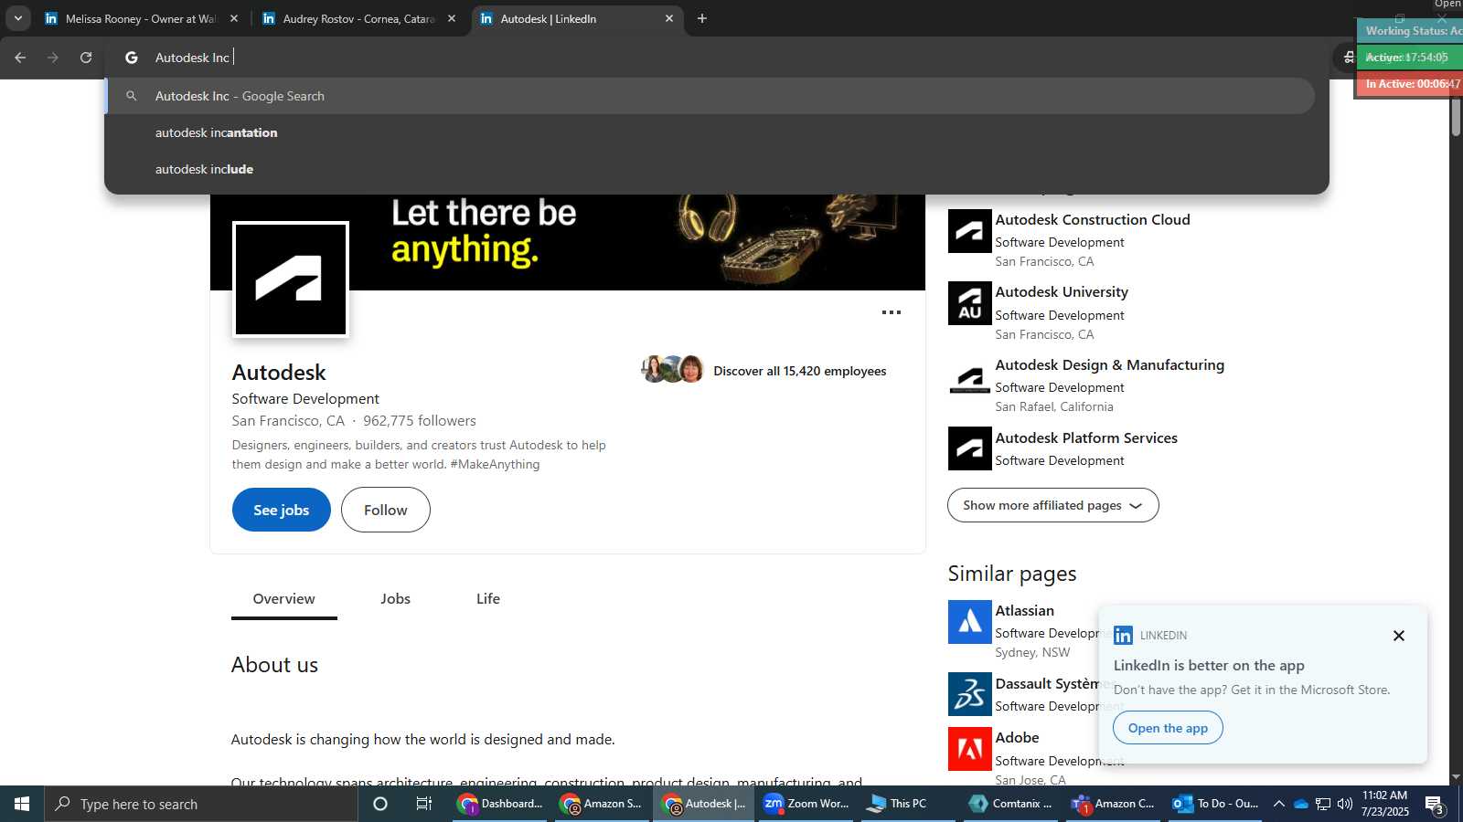Click the browser back arrow
1463x822 pixels.
[20, 58]
